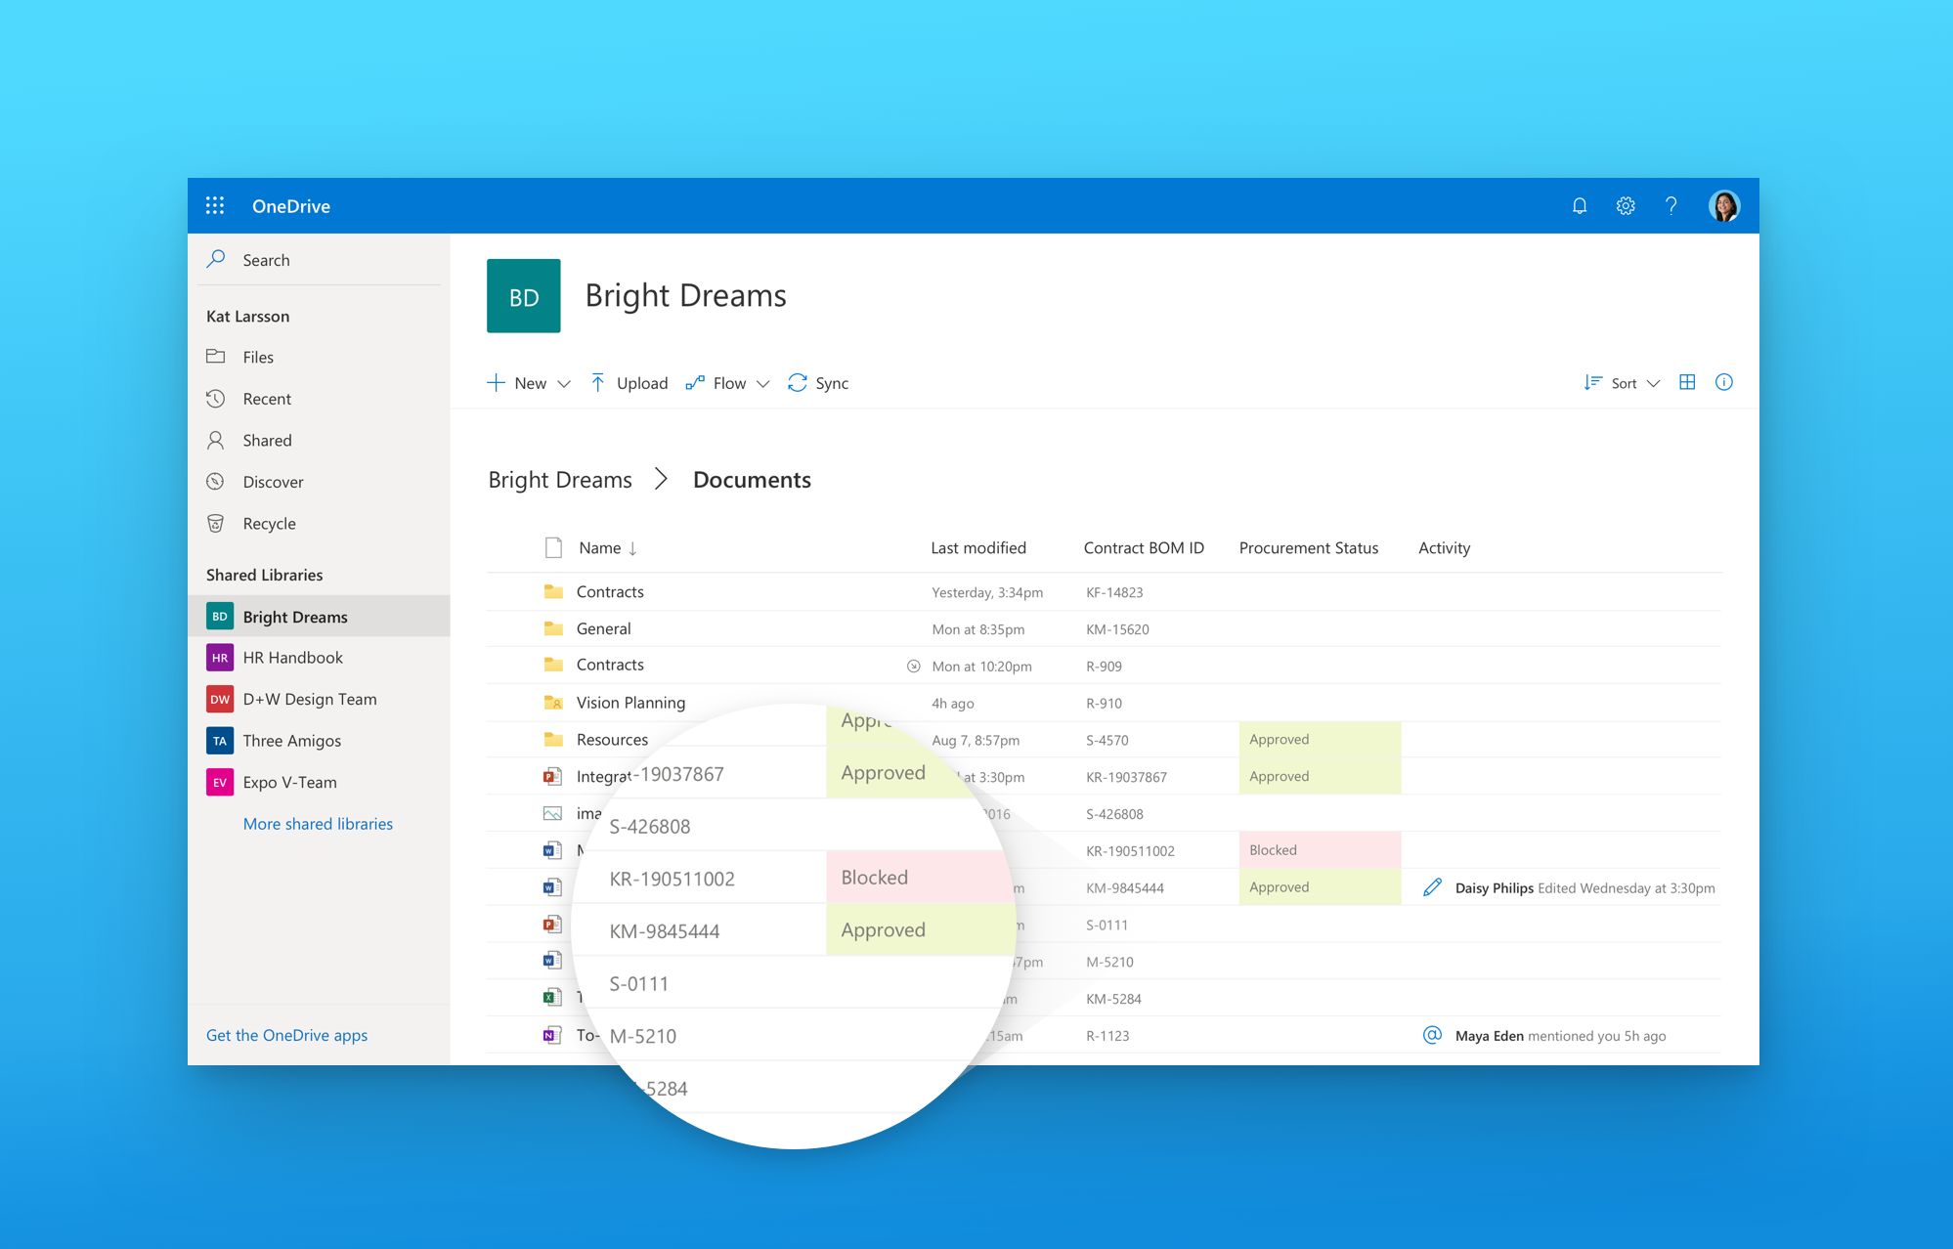Expand the New dropdown chevron

click(564, 384)
